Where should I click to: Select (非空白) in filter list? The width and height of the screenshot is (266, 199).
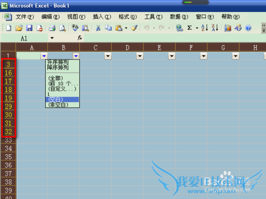pyautogui.click(x=62, y=105)
